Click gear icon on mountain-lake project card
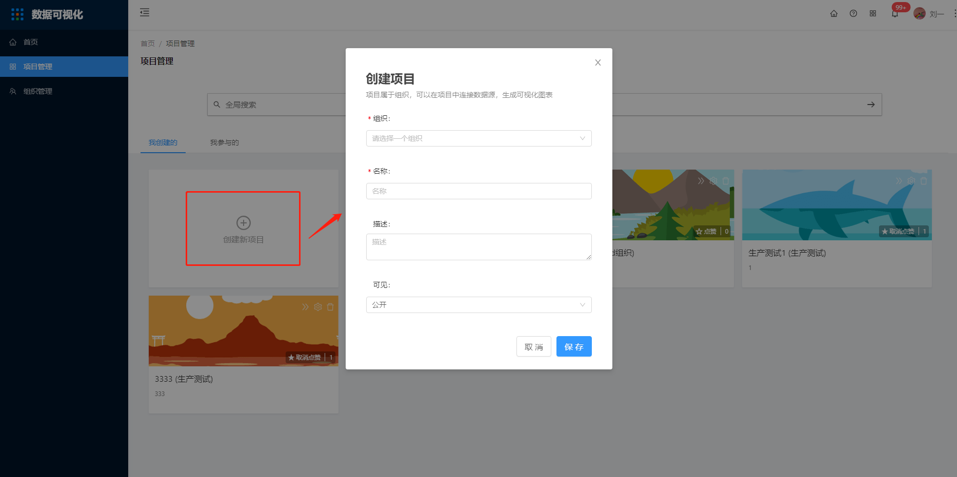The width and height of the screenshot is (957, 477). [x=713, y=181]
